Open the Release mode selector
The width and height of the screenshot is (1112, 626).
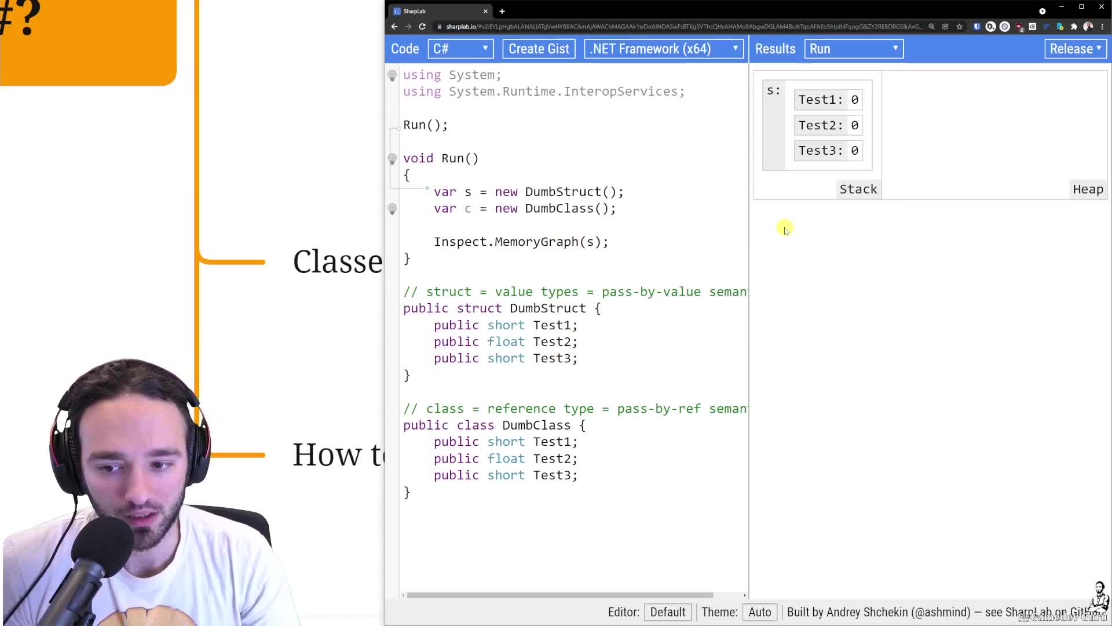(x=1075, y=49)
